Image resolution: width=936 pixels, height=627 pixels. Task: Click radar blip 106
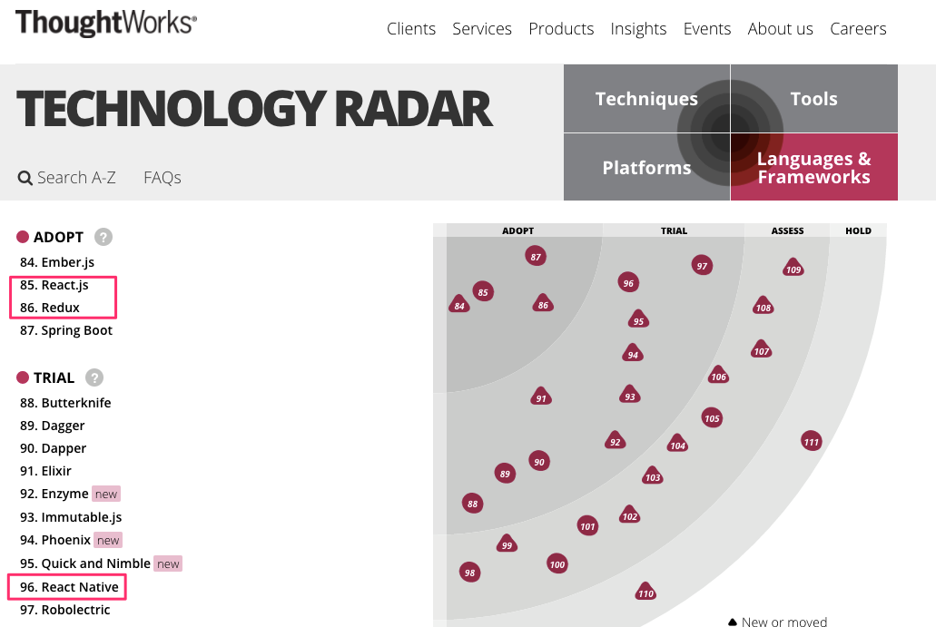pos(718,376)
